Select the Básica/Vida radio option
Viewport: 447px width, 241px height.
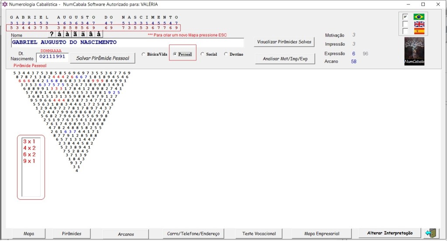[x=144, y=54]
